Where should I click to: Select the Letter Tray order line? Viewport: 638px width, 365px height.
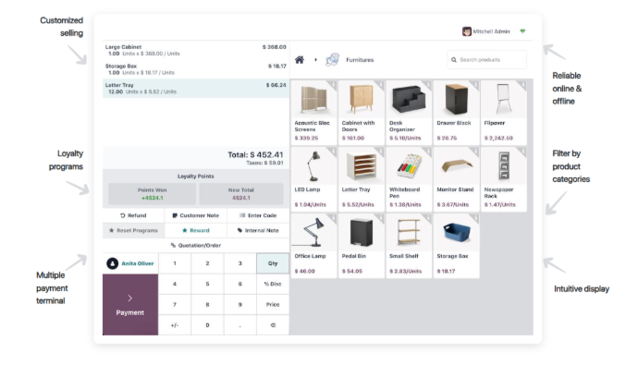click(x=196, y=88)
